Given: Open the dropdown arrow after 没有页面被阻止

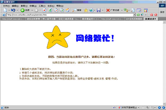Looking at the screenshot, I should tap(138, 108).
